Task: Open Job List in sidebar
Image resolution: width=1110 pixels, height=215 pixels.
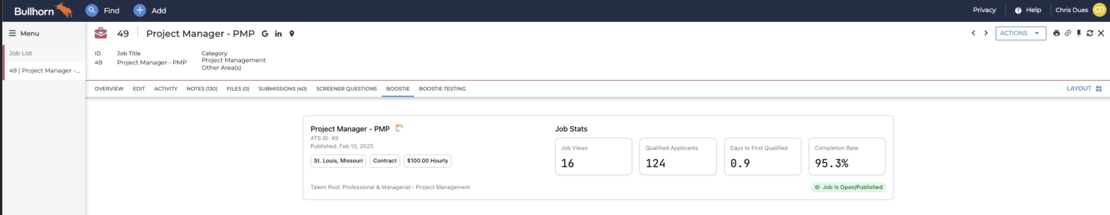Action: pos(21,53)
